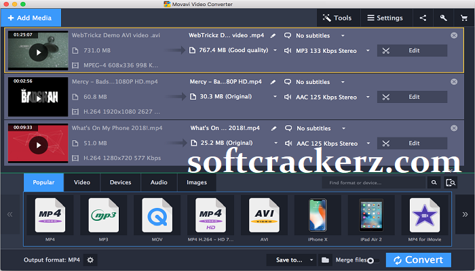Click the Add Media button
475x271 pixels.
click(31, 18)
